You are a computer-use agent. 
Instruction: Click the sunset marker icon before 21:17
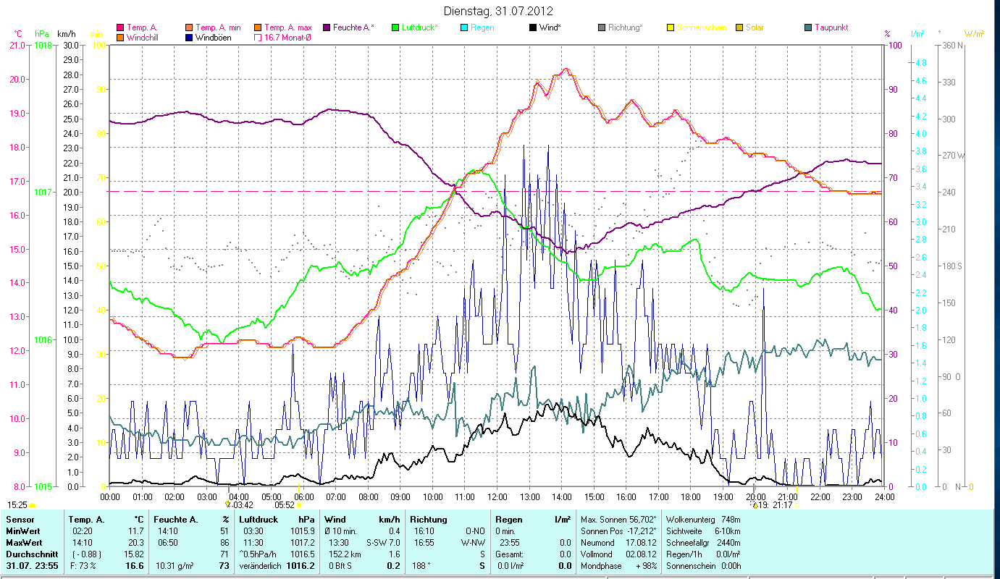pyautogui.click(x=756, y=505)
